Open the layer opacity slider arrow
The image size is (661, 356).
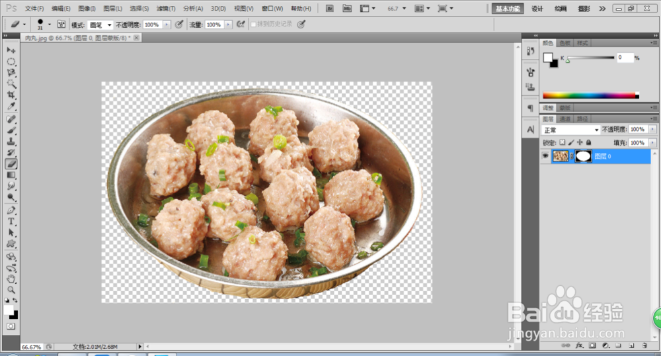point(652,130)
